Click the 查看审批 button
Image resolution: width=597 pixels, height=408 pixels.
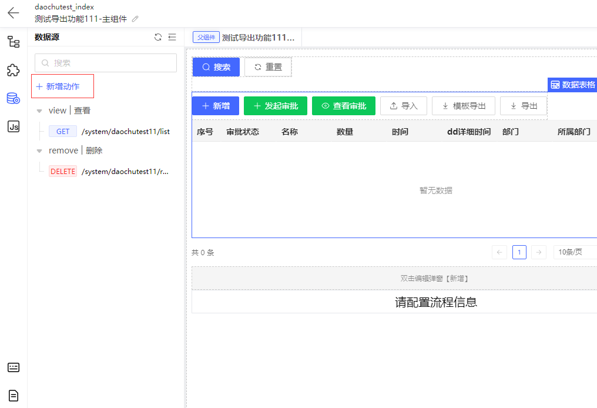tap(343, 106)
